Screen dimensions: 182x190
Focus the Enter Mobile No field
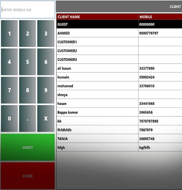pos(28,10)
